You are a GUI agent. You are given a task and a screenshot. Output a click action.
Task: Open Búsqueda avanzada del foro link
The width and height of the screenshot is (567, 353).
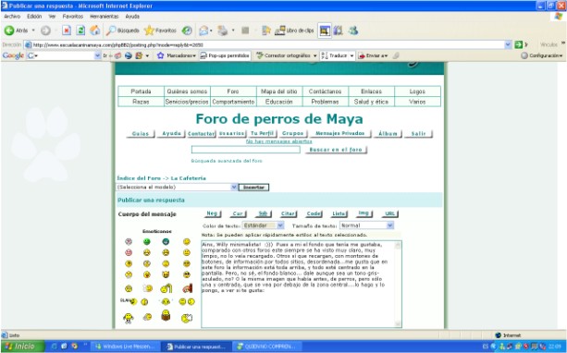tap(227, 161)
